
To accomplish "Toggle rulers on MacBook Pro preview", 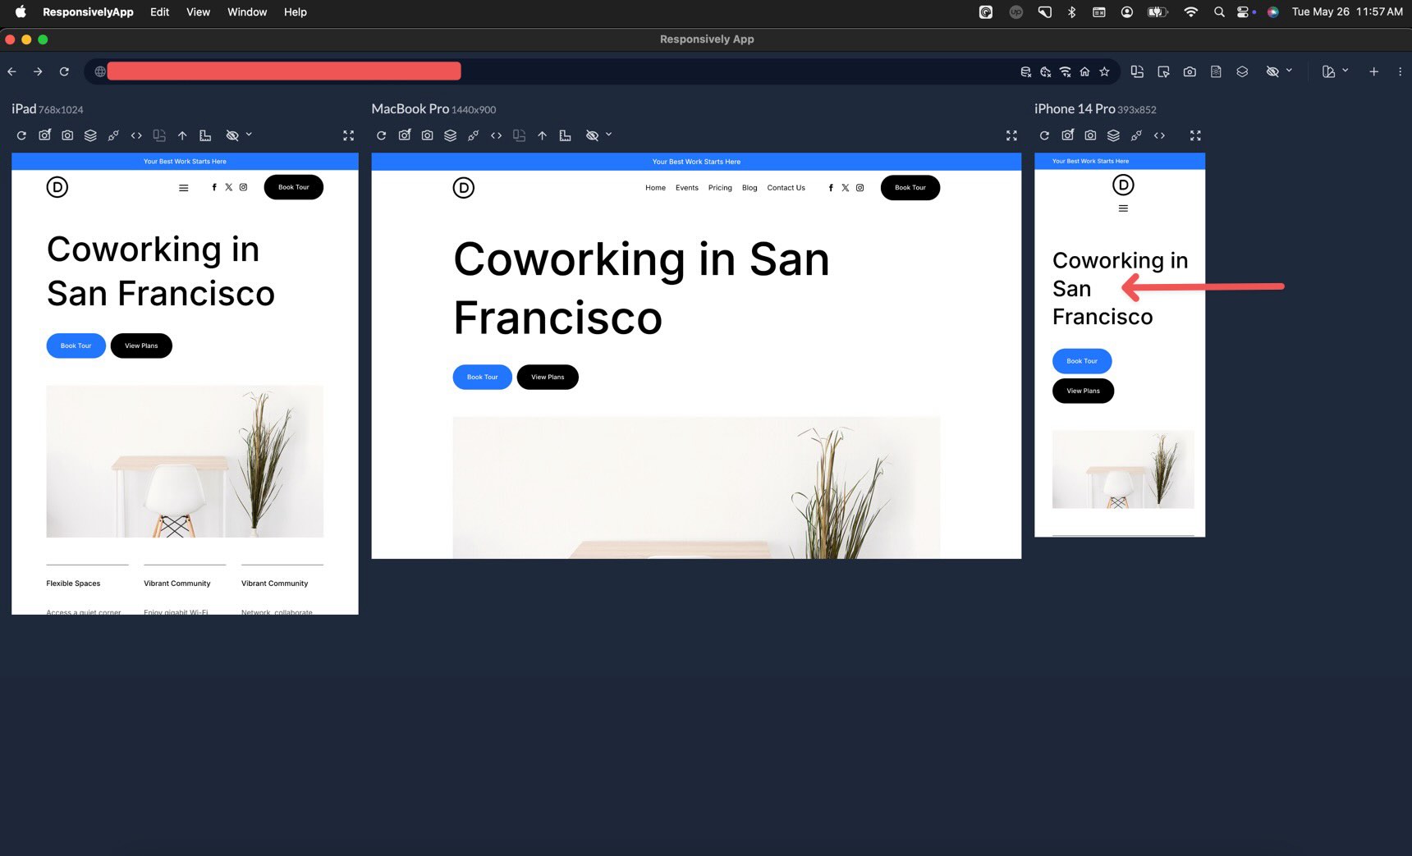I will (565, 135).
